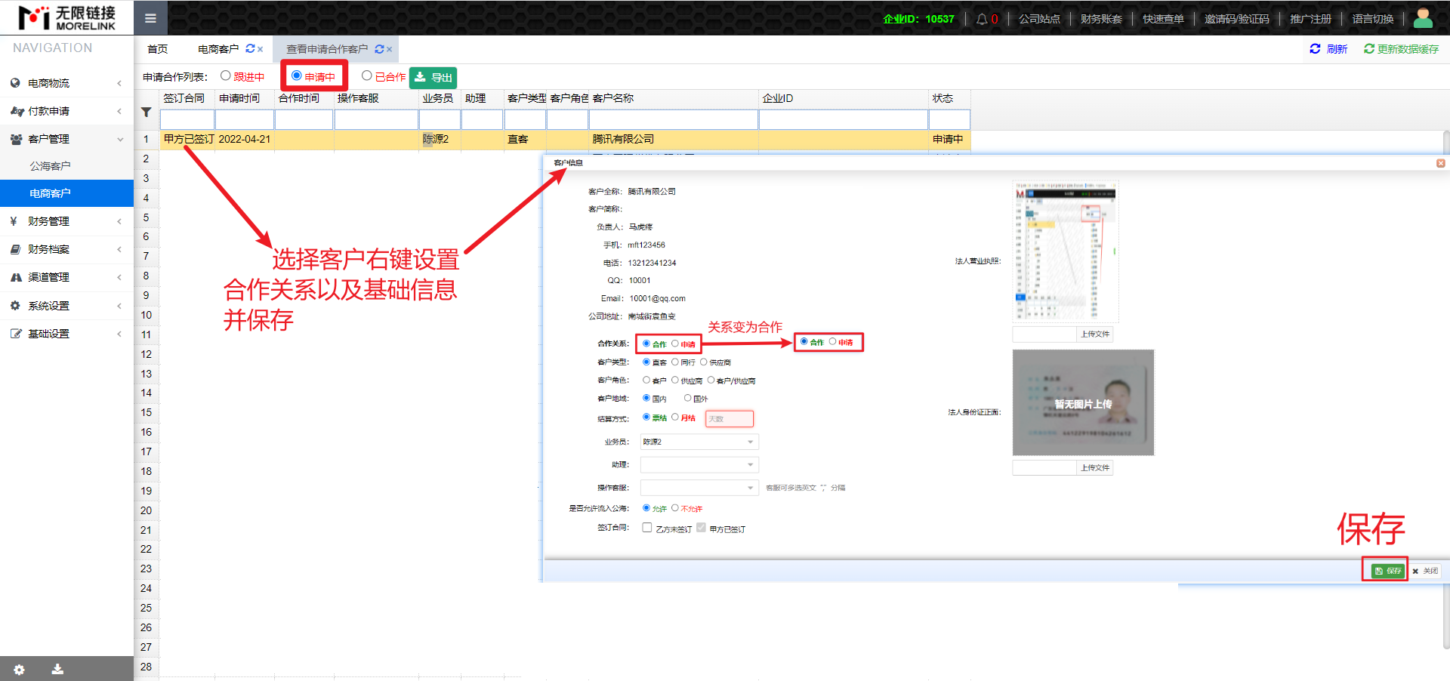1450x681 pixels.
Task: Open the 法人营业执照 image thumbnail
Action: pyautogui.click(x=1066, y=252)
